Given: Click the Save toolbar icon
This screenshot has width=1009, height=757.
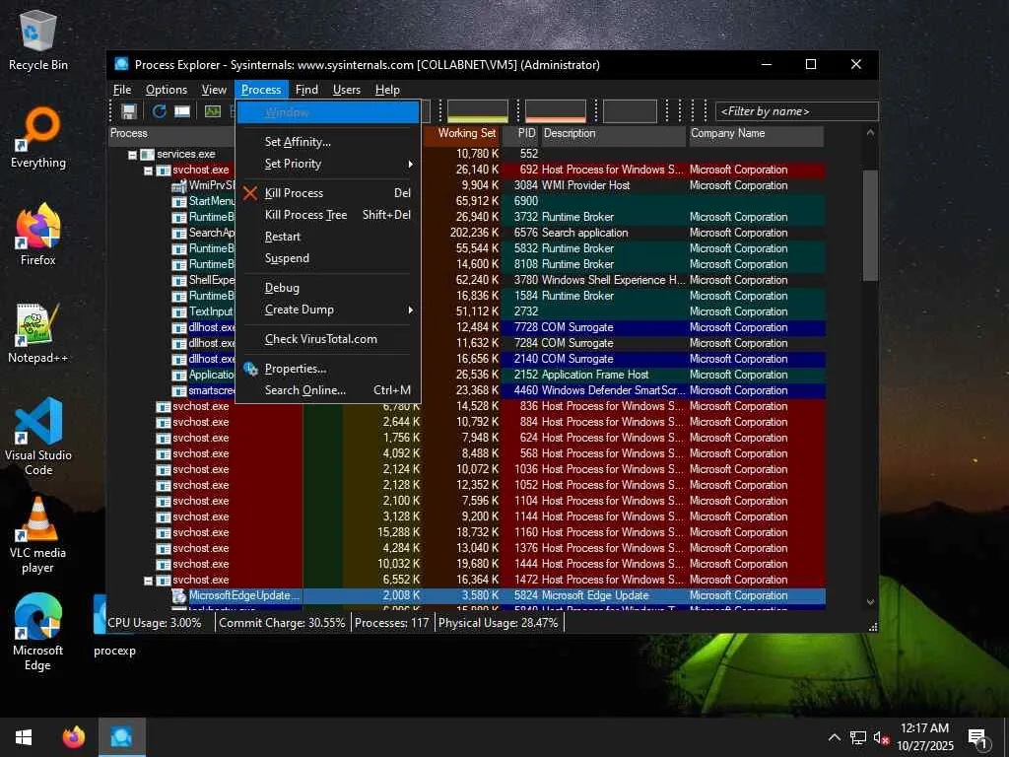Looking at the screenshot, I should pos(129,111).
